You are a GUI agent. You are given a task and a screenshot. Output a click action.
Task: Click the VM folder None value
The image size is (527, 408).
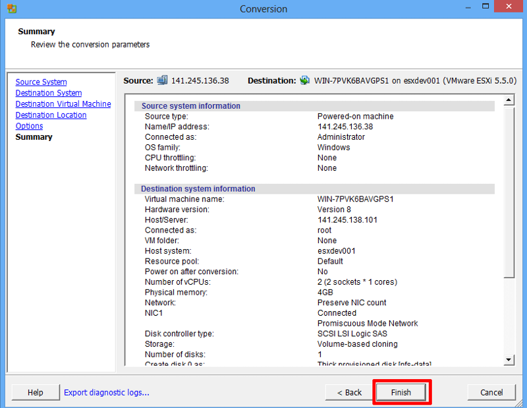[327, 241]
